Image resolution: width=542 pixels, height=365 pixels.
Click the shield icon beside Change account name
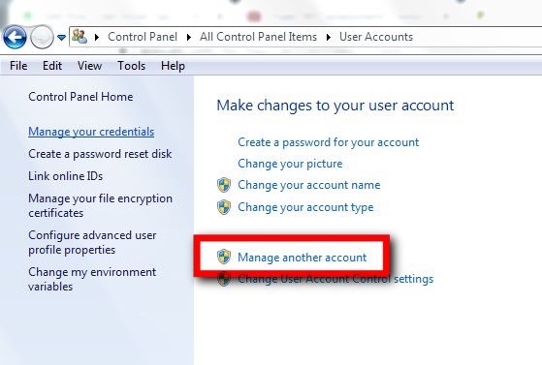pos(224,185)
